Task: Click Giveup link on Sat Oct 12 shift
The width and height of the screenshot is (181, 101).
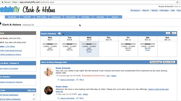Action: [148, 50]
